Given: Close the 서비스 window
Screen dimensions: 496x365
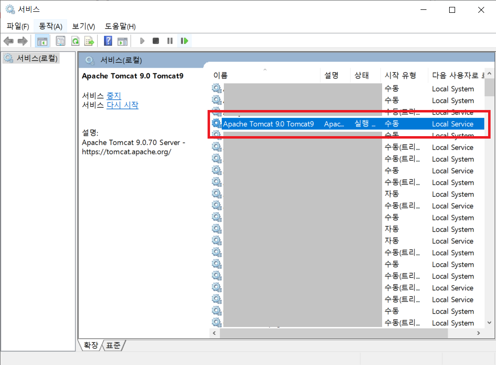Looking at the screenshot, I should pos(481,10).
